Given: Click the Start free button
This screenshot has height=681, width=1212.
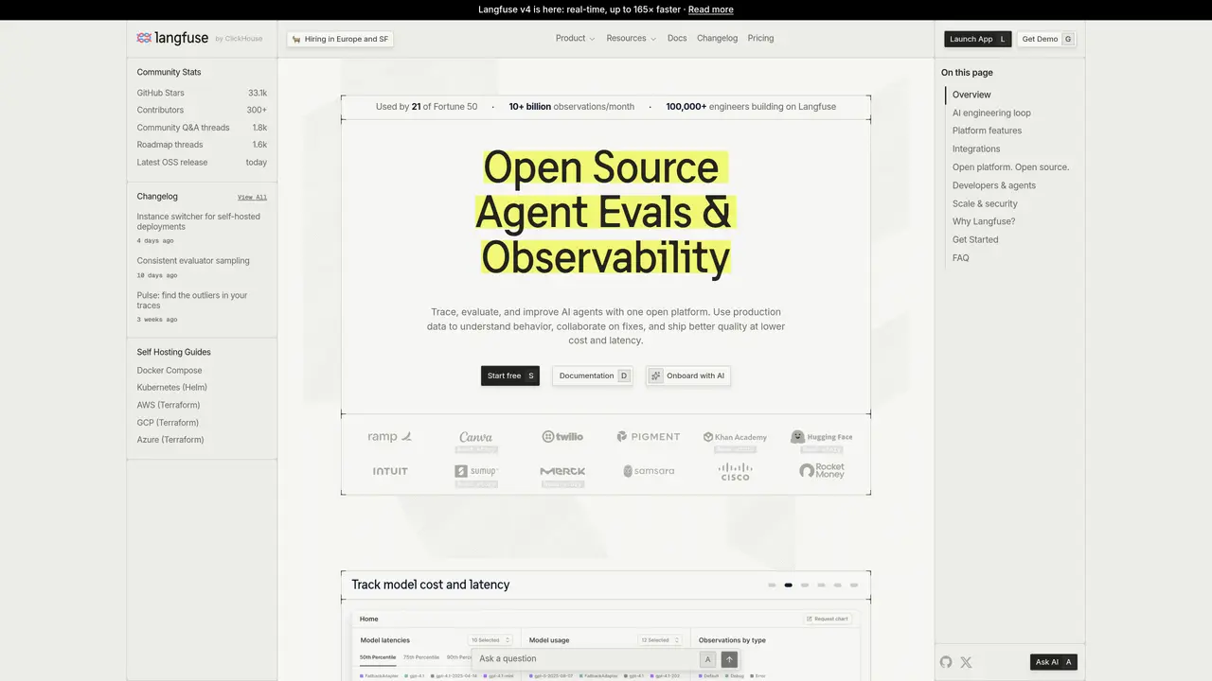Looking at the screenshot, I should click(509, 375).
